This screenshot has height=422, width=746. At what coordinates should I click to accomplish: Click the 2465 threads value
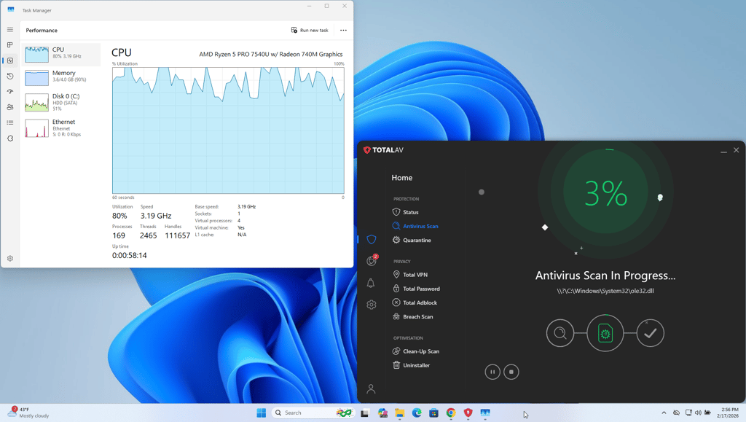tap(149, 235)
